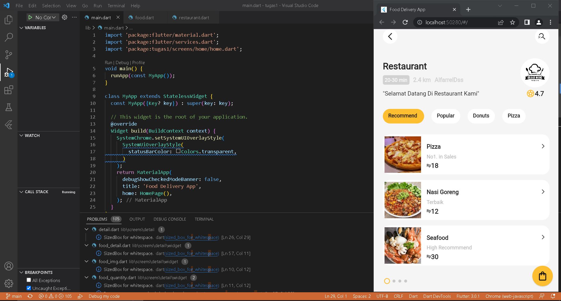This screenshot has width=561, height=301.
Task: Enable the All Exceptions breakpoint checkbox
Action: pyautogui.click(x=29, y=280)
